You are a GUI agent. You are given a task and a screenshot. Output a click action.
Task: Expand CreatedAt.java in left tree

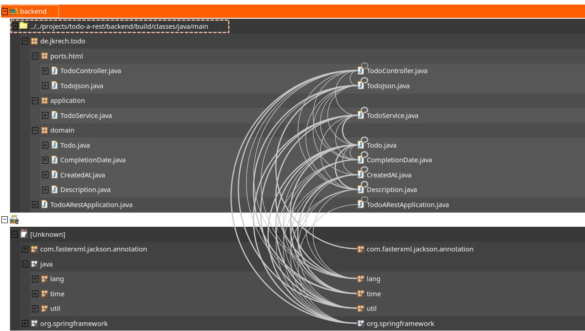pyautogui.click(x=45, y=175)
